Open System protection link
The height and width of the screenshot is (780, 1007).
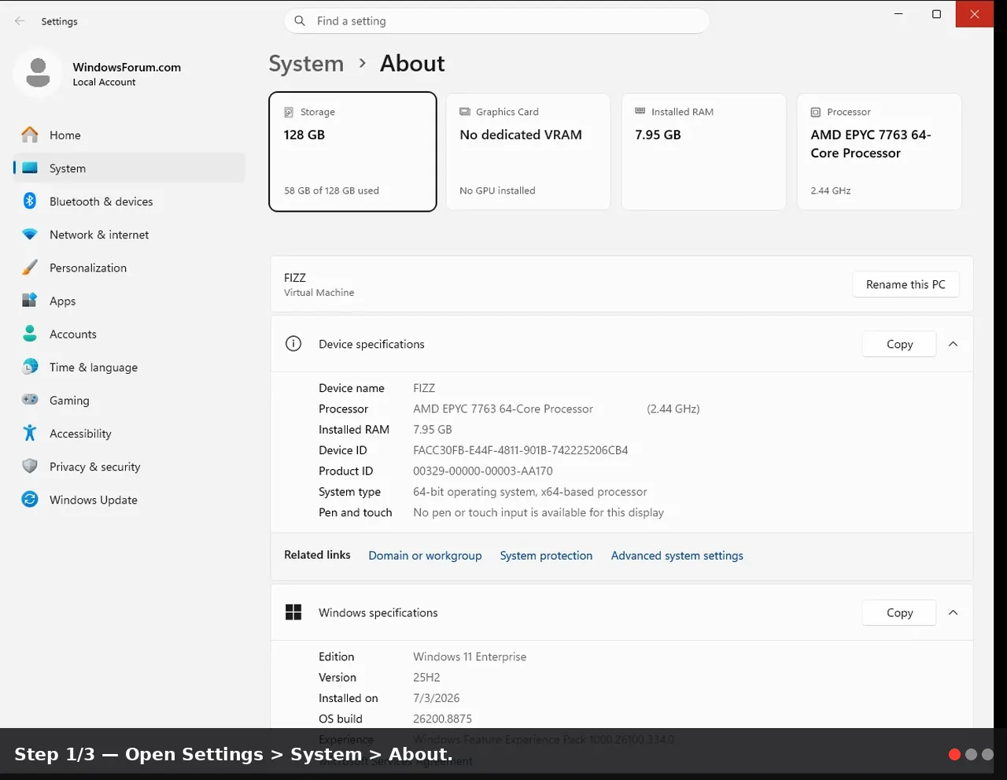[546, 556]
